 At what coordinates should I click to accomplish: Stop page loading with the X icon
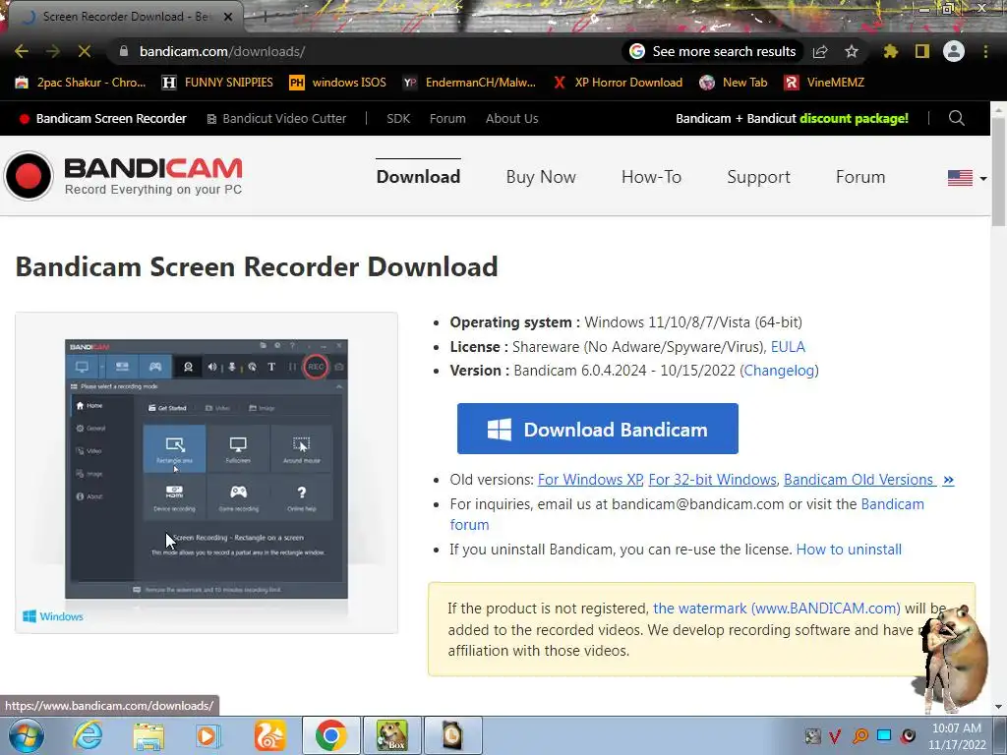coord(85,51)
